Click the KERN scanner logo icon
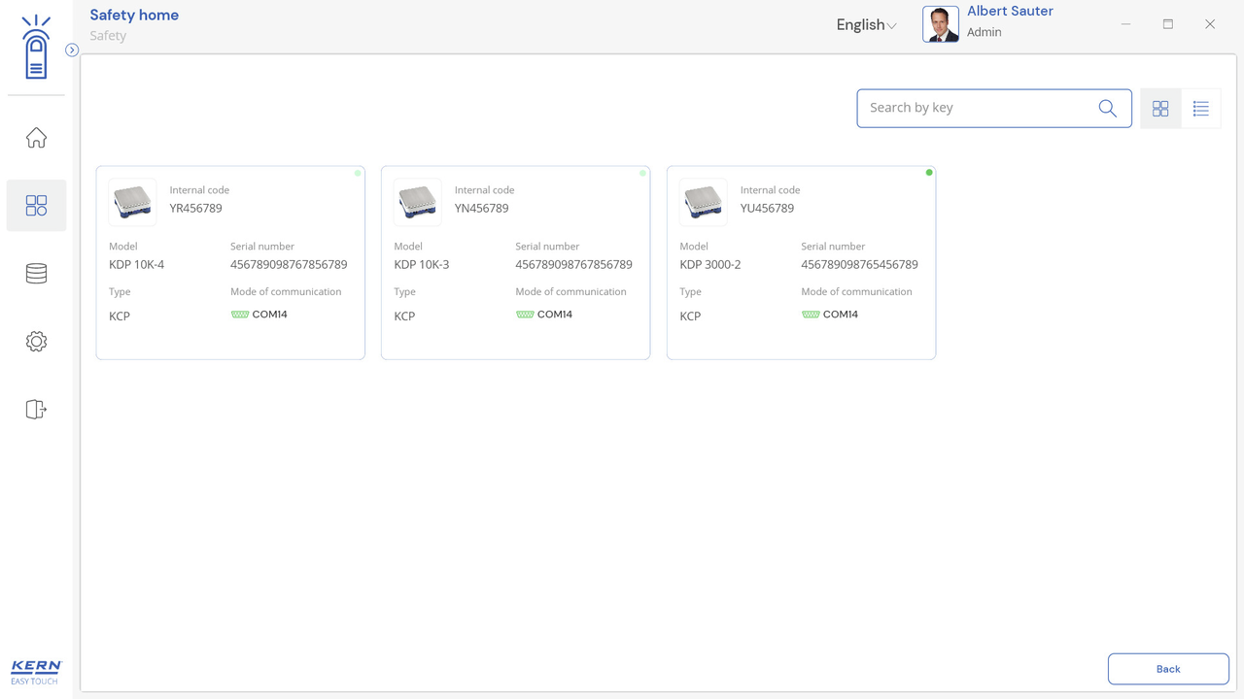 click(x=36, y=48)
